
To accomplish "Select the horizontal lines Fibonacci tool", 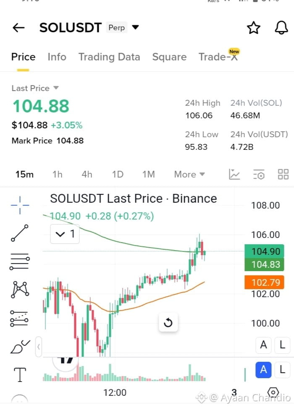I will pos(20,262).
